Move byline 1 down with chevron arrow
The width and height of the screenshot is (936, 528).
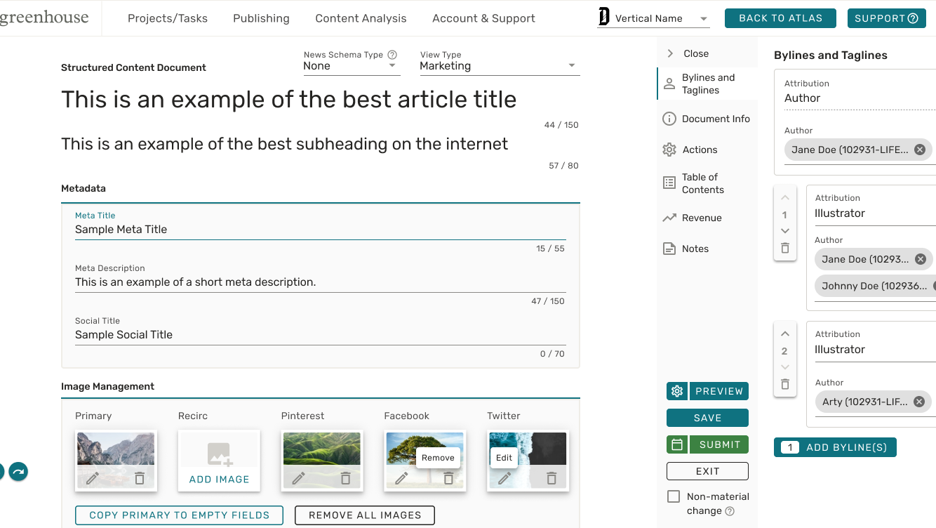[x=784, y=231]
